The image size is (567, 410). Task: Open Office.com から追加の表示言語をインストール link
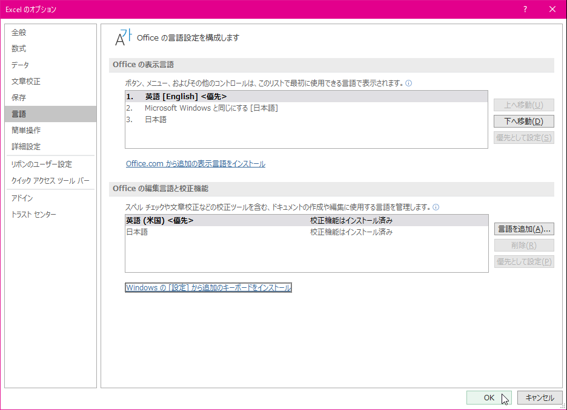[x=196, y=164]
